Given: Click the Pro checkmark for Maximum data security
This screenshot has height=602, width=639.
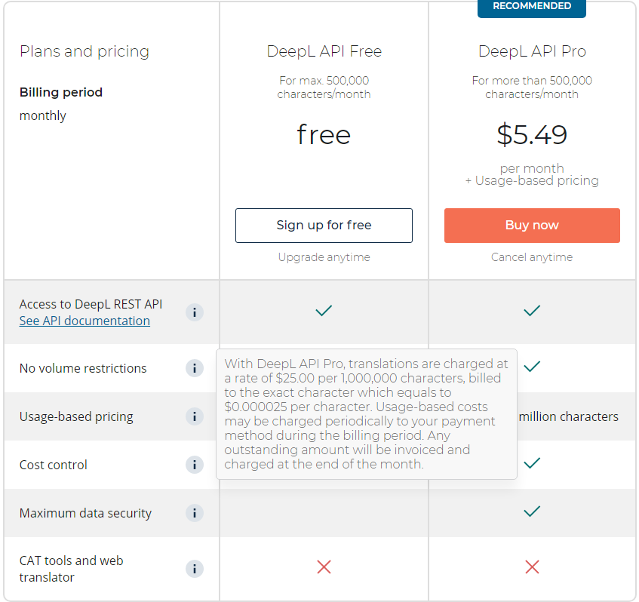Looking at the screenshot, I should pos(532,511).
